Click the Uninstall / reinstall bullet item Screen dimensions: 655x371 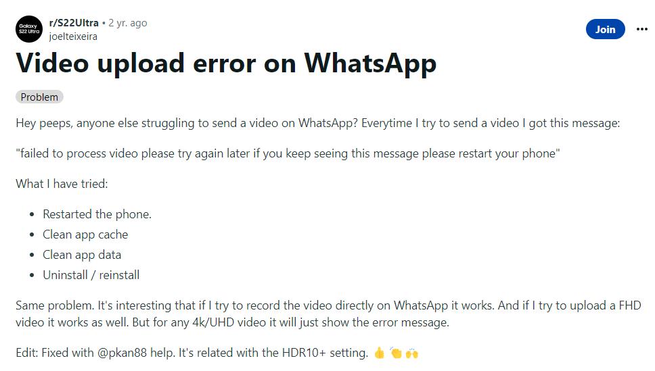[91, 275]
